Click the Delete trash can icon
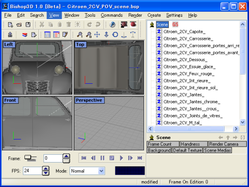The height and width of the screenshot is (187, 249). pyautogui.click(x=69, y=24)
